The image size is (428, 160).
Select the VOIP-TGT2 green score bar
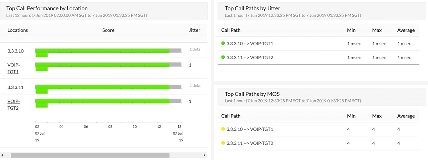pos(102,101)
